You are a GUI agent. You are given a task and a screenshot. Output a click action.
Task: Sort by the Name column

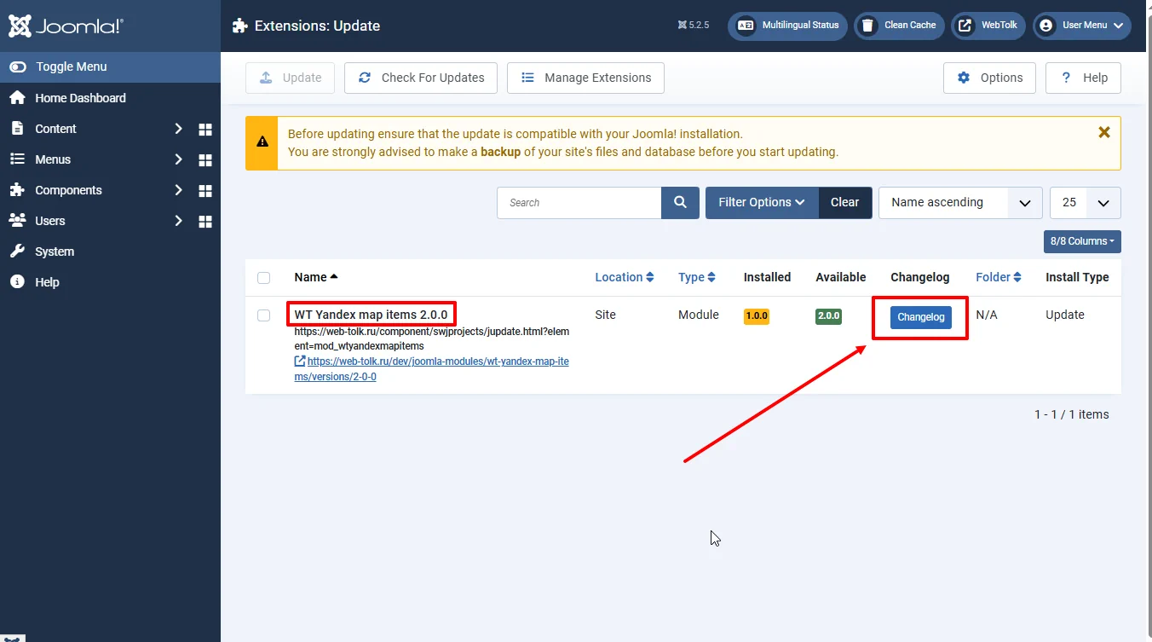[316, 277]
